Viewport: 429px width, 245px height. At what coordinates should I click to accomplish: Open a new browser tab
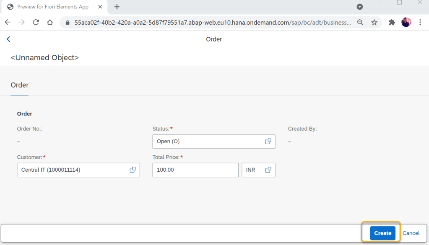(x=117, y=7)
